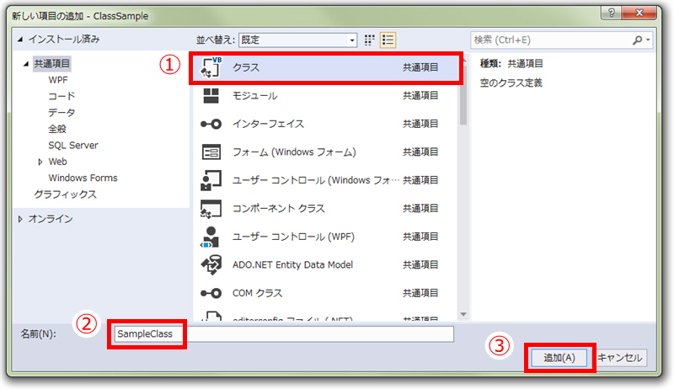Close the add new item dialog
Image resolution: width=674 pixels, height=389 pixels.
[x=639, y=13]
